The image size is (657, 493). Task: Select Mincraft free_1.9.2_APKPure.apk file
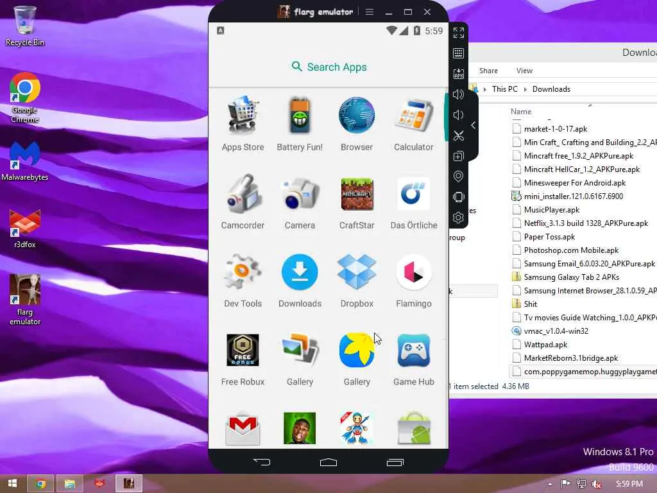coord(573,155)
